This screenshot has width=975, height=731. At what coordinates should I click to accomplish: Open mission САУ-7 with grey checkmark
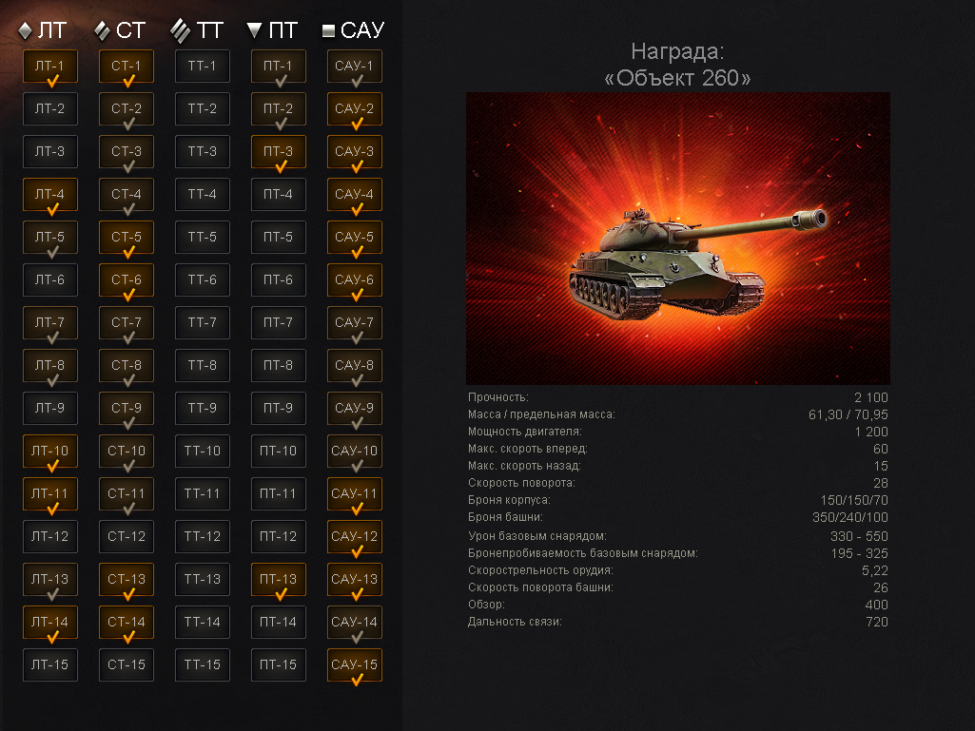pyautogui.click(x=355, y=322)
